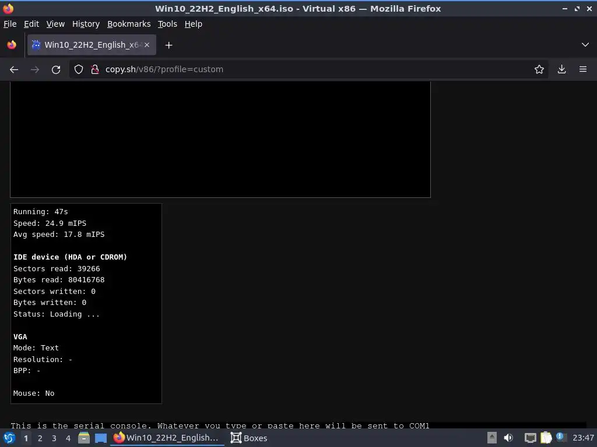Click the forward navigation arrow
Image resolution: width=597 pixels, height=447 pixels.
click(x=34, y=70)
